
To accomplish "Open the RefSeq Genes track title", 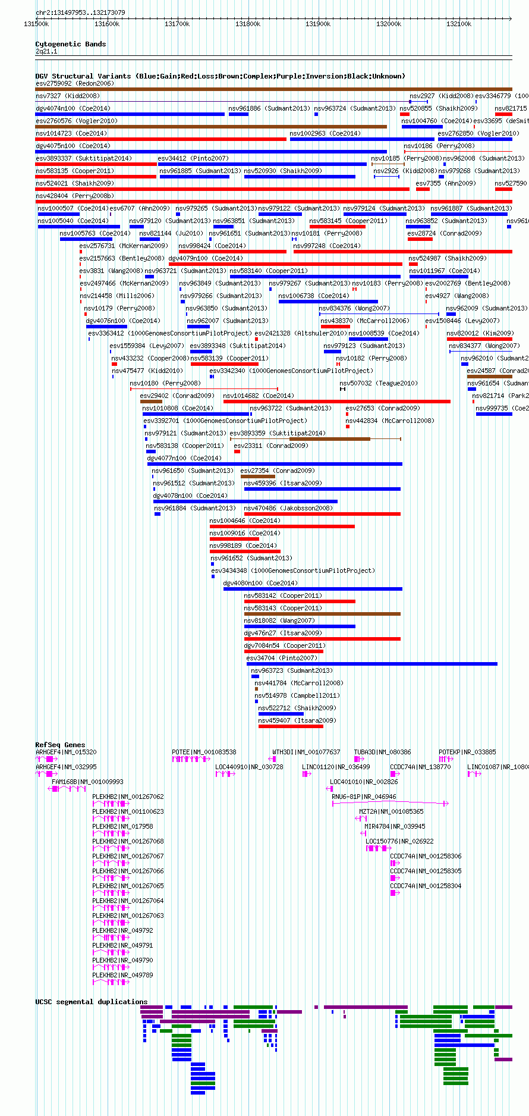I will 60,745.
